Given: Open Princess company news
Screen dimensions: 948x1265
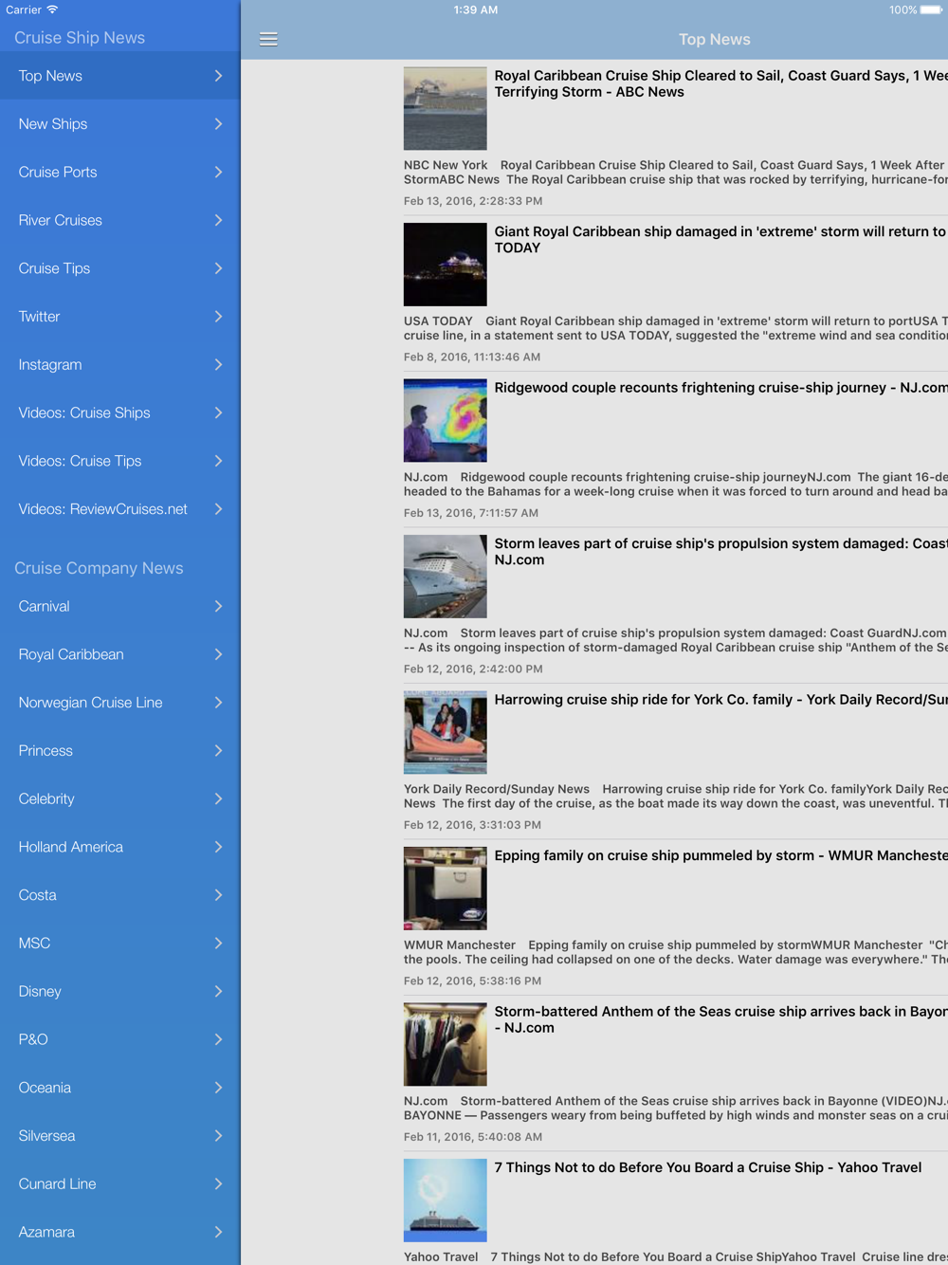Looking at the screenshot, I should (x=120, y=751).
